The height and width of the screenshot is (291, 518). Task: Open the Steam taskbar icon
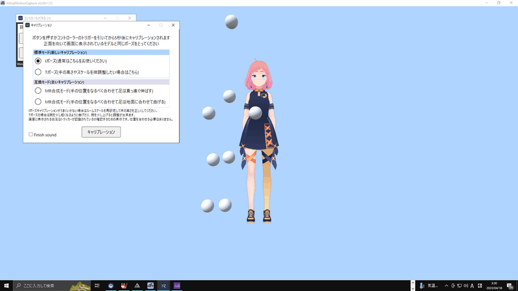click(x=111, y=286)
